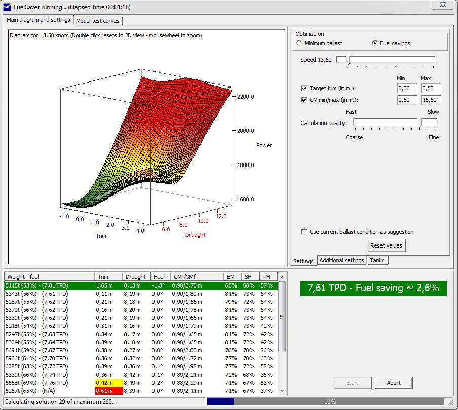The image size is (458, 410).
Task: Close the FuelSaver window
Action: (443, 5)
